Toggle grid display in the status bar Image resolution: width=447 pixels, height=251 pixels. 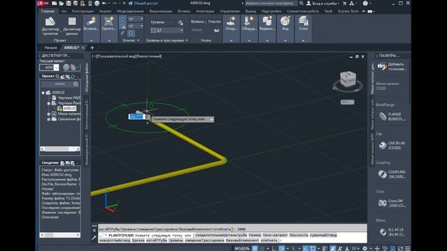[x=254, y=248]
